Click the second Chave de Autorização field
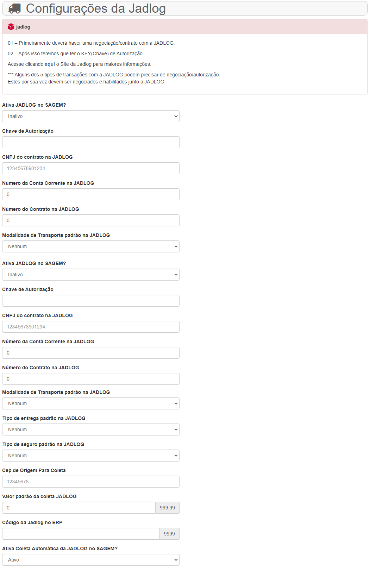The image size is (370, 577). point(91,301)
